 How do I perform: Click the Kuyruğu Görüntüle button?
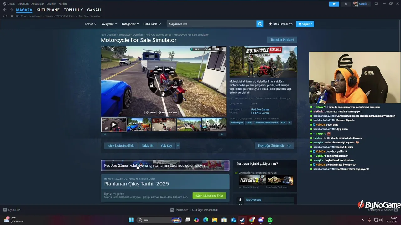tap(274, 146)
